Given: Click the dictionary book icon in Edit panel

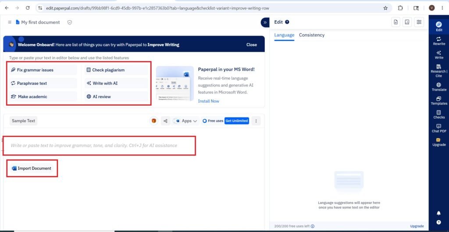Looking at the screenshot, I should point(407,22).
